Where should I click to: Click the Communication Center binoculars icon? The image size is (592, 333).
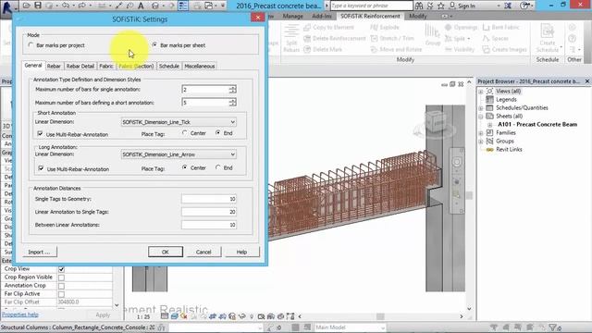point(419,6)
